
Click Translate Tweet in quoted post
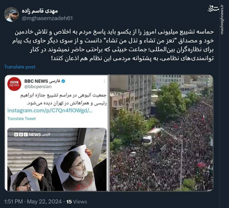(21, 119)
